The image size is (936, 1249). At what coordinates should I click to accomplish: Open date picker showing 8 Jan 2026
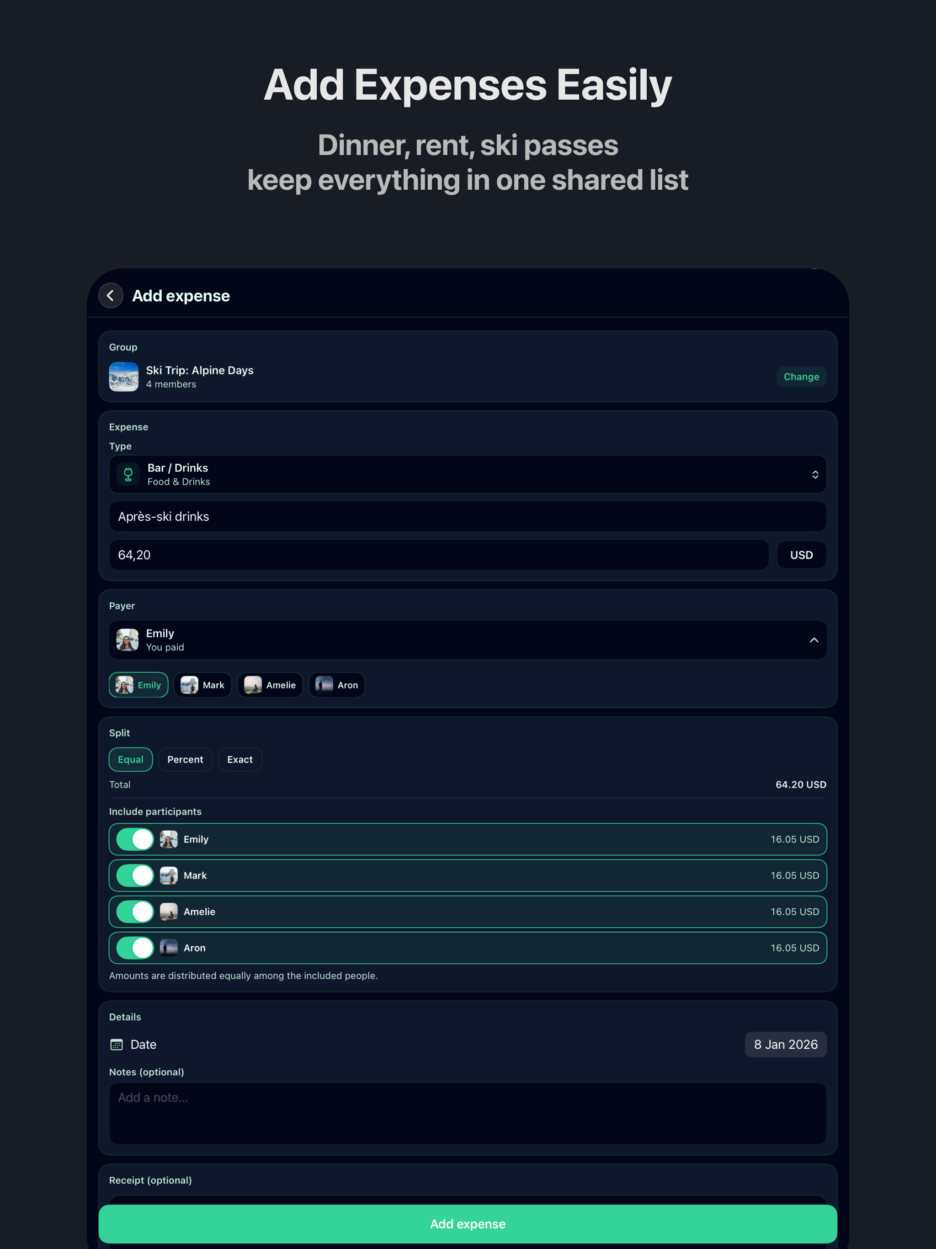click(x=785, y=1045)
